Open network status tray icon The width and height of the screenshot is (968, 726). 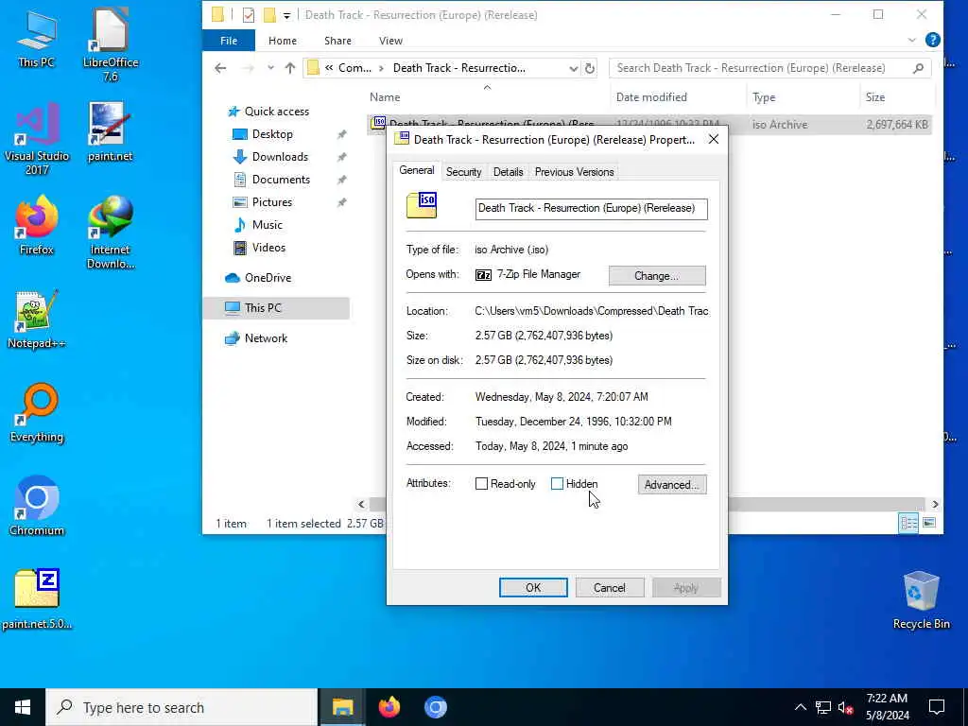[822, 707]
